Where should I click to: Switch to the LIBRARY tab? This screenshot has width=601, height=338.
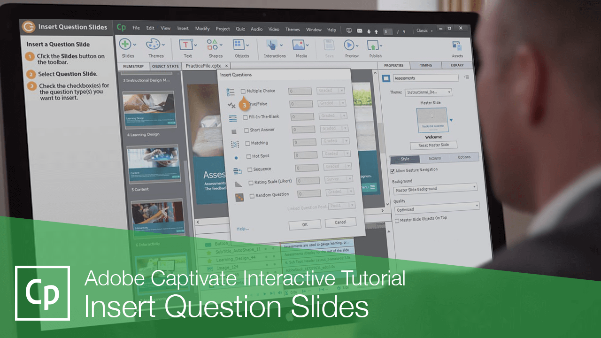pyautogui.click(x=457, y=65)
